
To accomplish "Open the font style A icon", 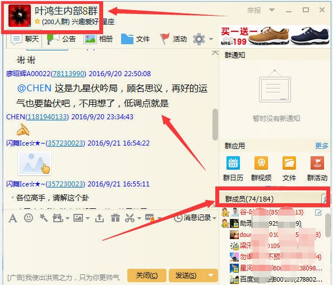I will (x=13, y=218).
